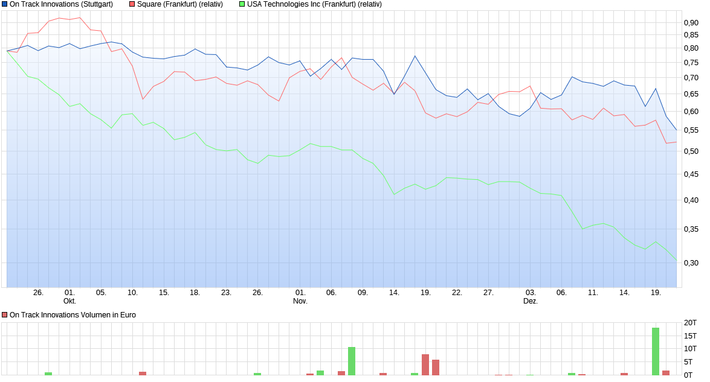Click the '27.' November date label

(x=488, y=293)
